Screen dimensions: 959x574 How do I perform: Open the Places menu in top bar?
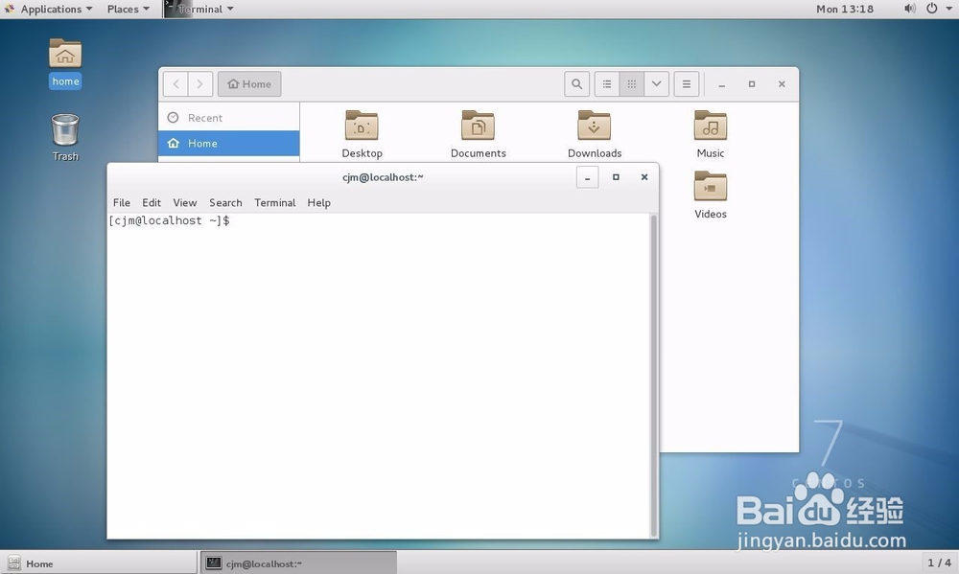[x=128, y=9]
